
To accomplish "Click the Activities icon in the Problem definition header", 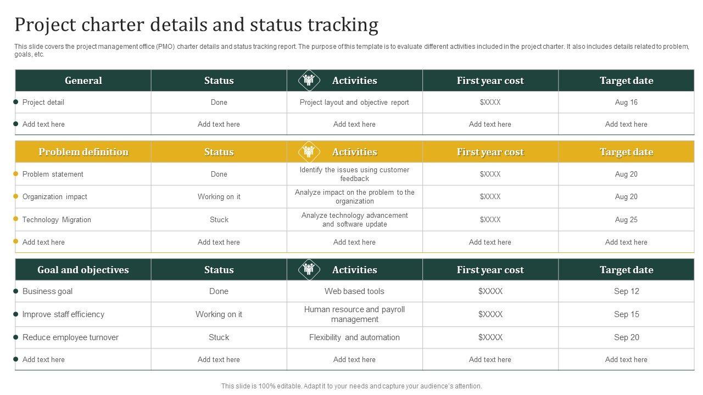I will (x=309, y=152).
